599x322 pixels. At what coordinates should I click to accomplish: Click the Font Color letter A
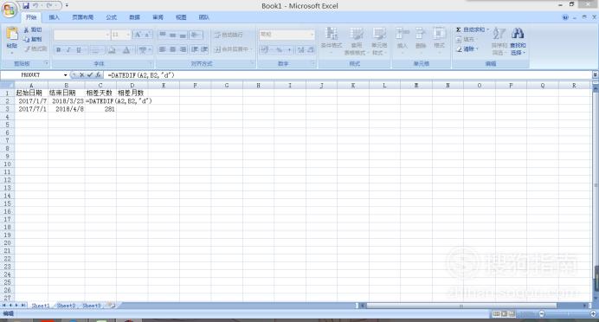pos(126,49)
